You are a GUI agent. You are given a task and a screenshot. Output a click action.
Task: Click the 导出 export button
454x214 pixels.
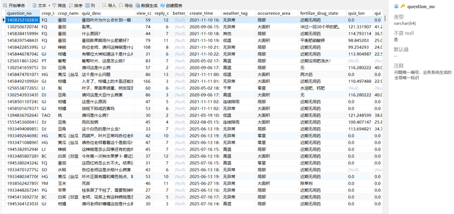coord(126,6)
